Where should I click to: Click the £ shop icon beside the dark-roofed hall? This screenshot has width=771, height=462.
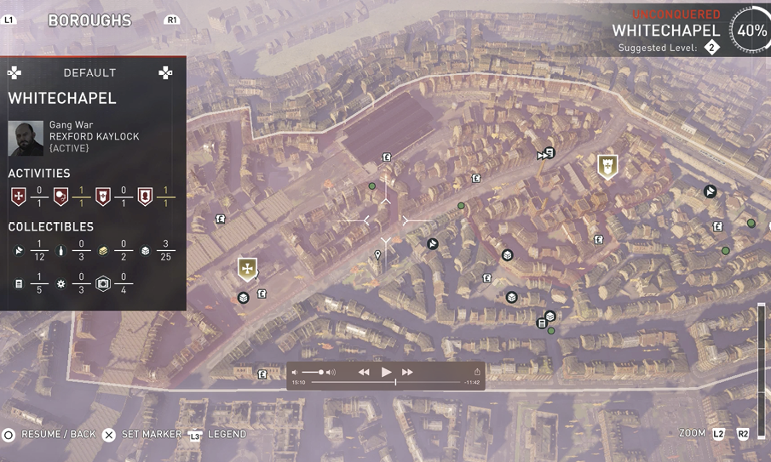[387, 157]
